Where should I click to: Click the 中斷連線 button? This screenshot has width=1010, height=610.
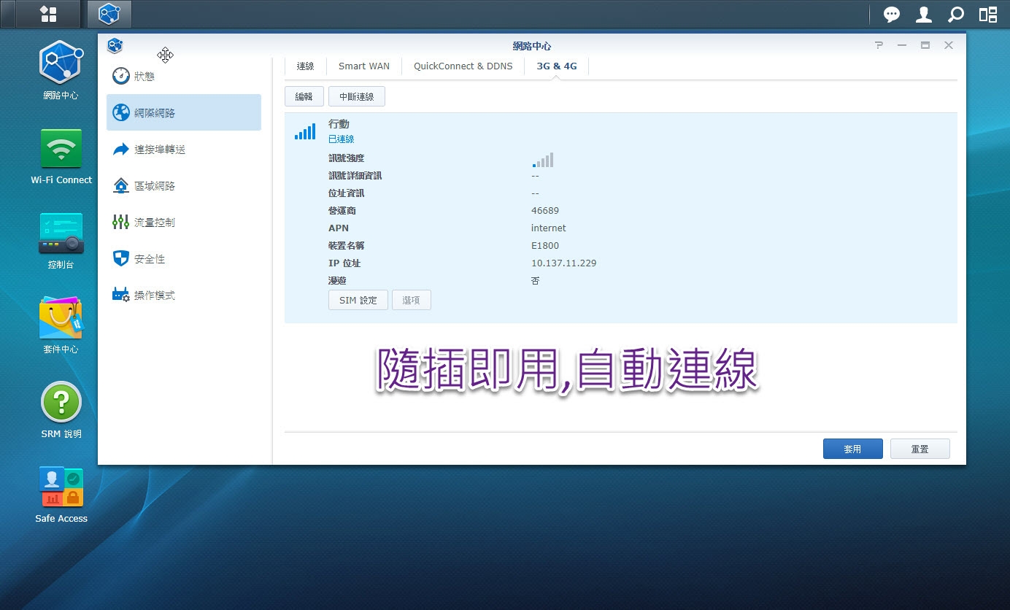(x=357, y=96)
